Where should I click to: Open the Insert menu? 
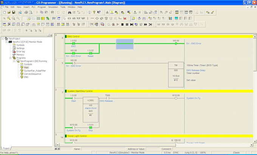pyautogui.click(x=26, y=7)
